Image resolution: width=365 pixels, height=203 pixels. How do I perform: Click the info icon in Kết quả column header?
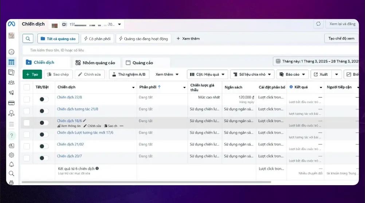point(291,87)
